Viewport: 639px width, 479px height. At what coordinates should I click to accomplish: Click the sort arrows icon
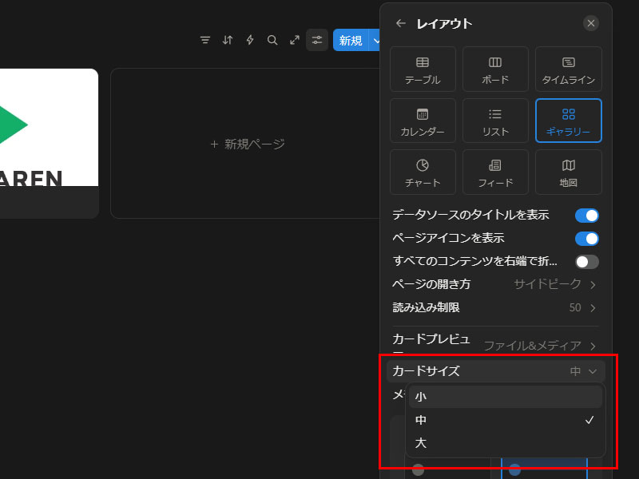click(x=228, y=40)
